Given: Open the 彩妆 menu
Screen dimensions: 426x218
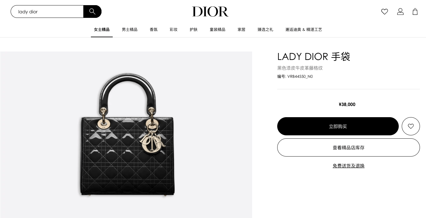Looking at the screenshot, I should [x=174, y=30].
